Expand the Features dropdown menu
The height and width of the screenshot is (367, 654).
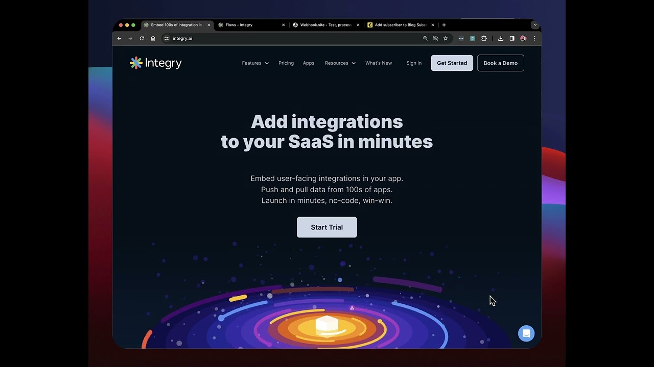point(255,63)
